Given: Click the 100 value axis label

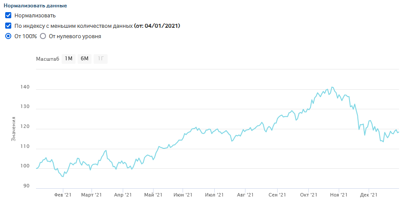Looking at the screenshot, I should [x=25, y=166].
